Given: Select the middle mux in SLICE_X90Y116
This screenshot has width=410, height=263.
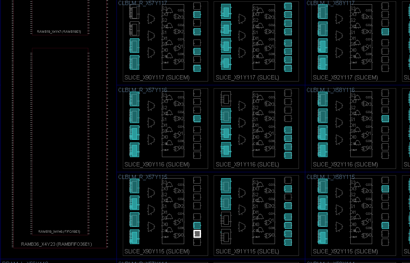Looking at the screenshot, I should tap(151, 123).
